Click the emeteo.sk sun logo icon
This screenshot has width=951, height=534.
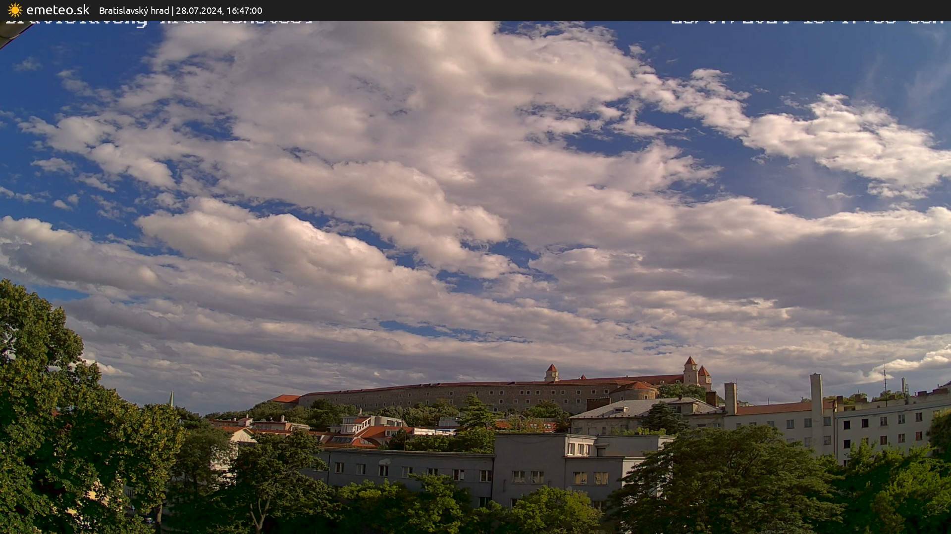tap(15, 10)
